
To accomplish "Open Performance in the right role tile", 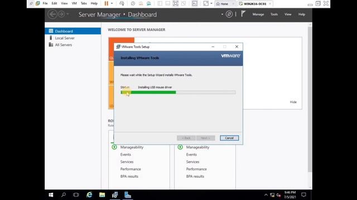I will [196, 169].
